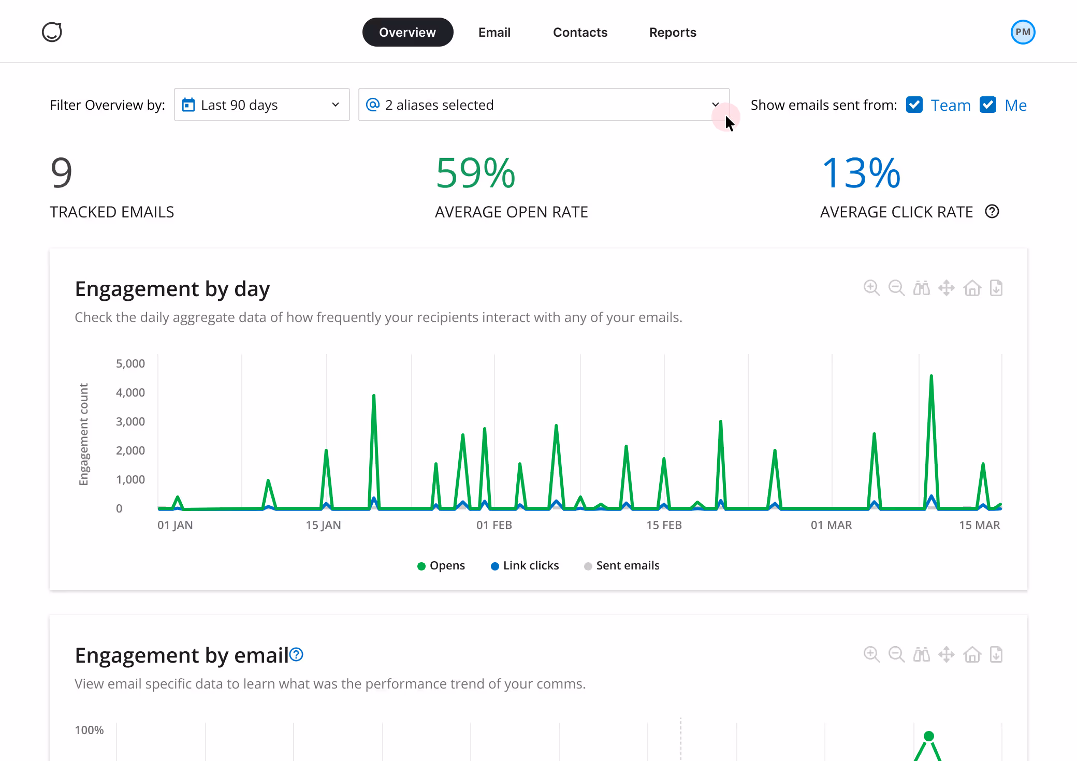Disable the Me checkbox
Screen dimensions: 1077x761
tap(988, 105)
